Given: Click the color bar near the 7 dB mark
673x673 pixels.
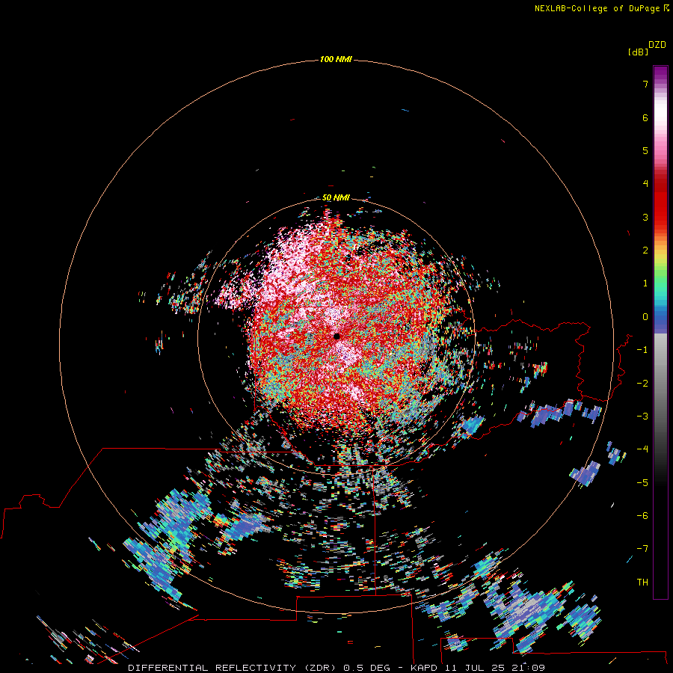Looking at the screenshot, I should point(660,84).
